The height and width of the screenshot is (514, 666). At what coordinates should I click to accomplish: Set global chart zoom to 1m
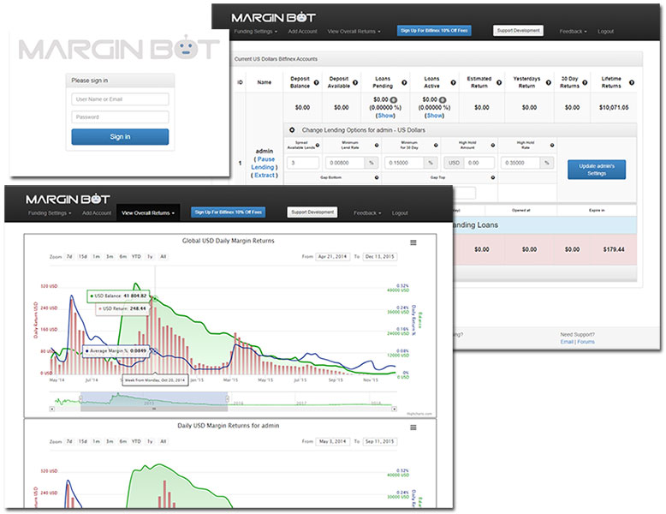(x=97, y=257)
